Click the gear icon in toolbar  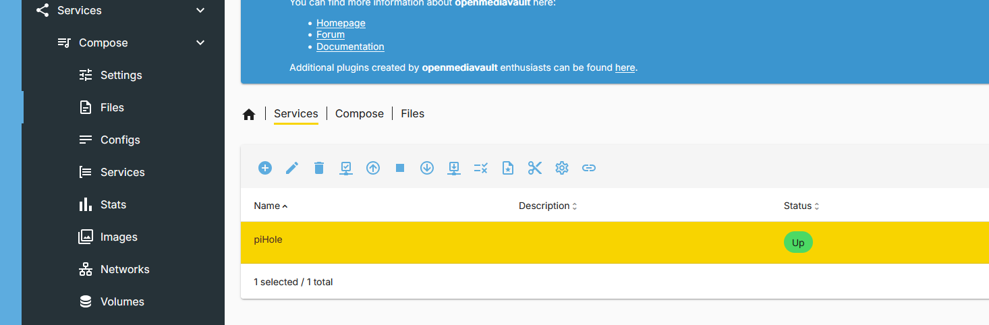tap(562, 168)
